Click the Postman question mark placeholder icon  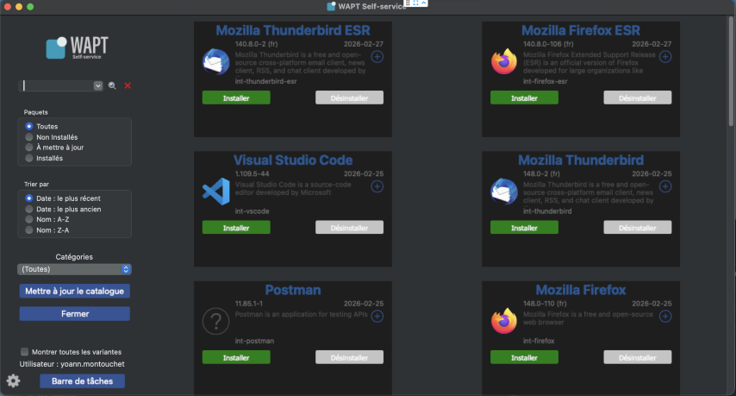[x=215, y=323]
